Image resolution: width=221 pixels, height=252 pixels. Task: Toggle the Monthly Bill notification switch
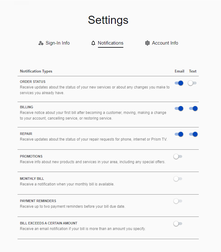[x=177, y=179]
